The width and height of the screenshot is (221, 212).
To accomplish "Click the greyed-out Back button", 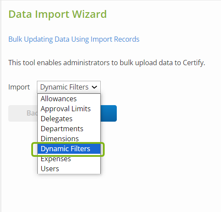I will pyautogui.click(x=23, y=113).
